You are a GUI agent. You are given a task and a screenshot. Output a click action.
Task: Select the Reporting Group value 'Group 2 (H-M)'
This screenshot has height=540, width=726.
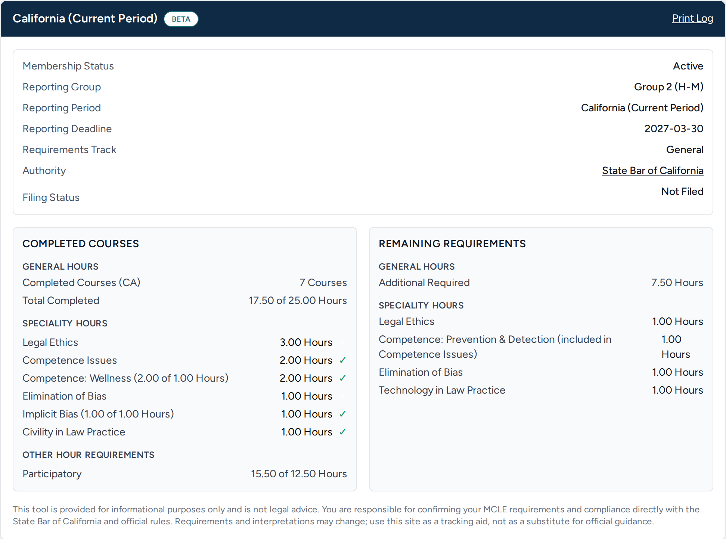pyautogui.click(x=668, y=87)
